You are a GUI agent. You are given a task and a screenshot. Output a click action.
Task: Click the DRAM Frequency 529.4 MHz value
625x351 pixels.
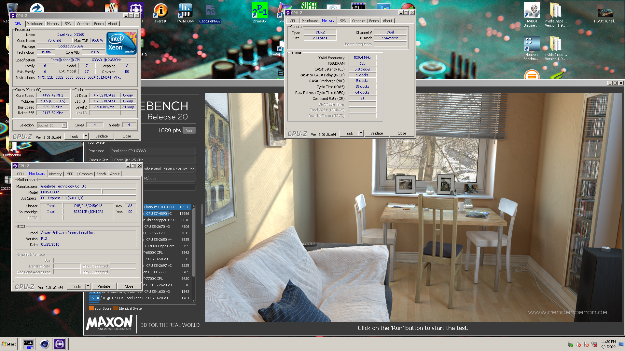click(x=362, y=58)
